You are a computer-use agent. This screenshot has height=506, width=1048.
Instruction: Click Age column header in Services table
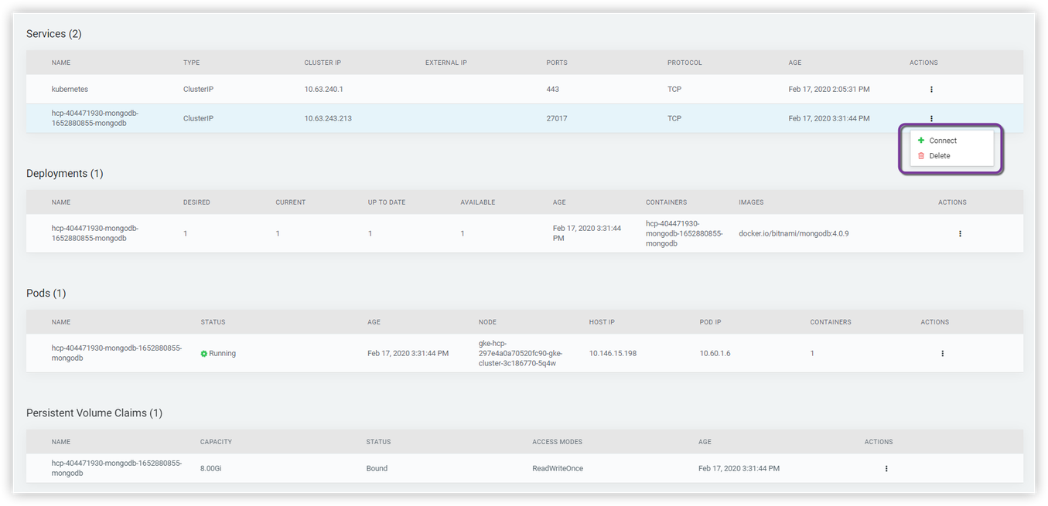tap(795, 63)
